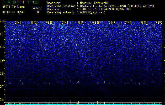Click the Receiver field label
The width and height of the screenshot is (165, 105).
pyautogui.click(x=53, y=9)
